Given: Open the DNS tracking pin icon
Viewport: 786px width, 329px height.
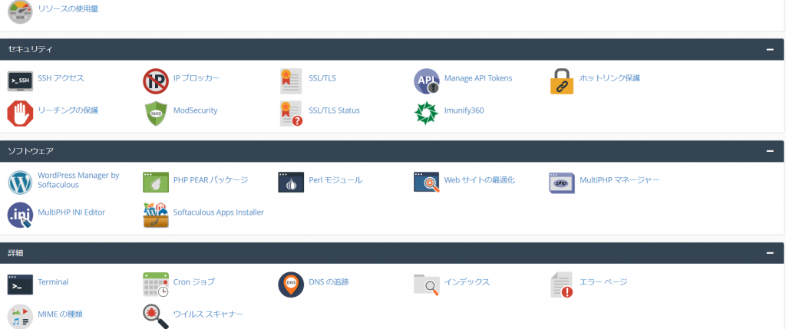Looking at the screenshot, I should click(x=291, y=284).
